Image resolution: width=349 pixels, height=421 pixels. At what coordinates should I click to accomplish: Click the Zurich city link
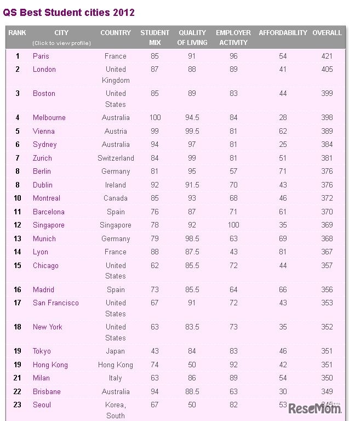point(42,158)
